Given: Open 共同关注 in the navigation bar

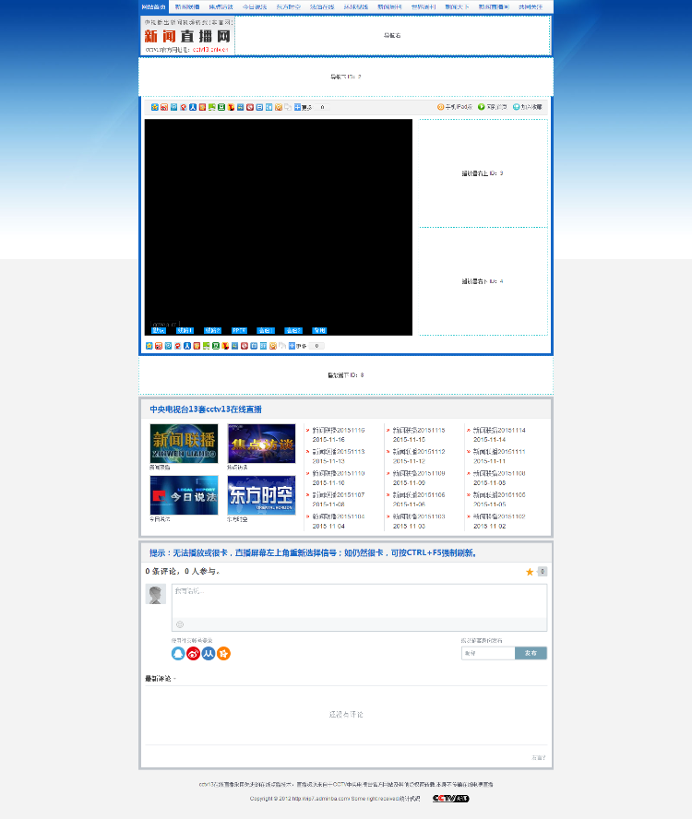Looking at the screenshot, I should 531,6.
